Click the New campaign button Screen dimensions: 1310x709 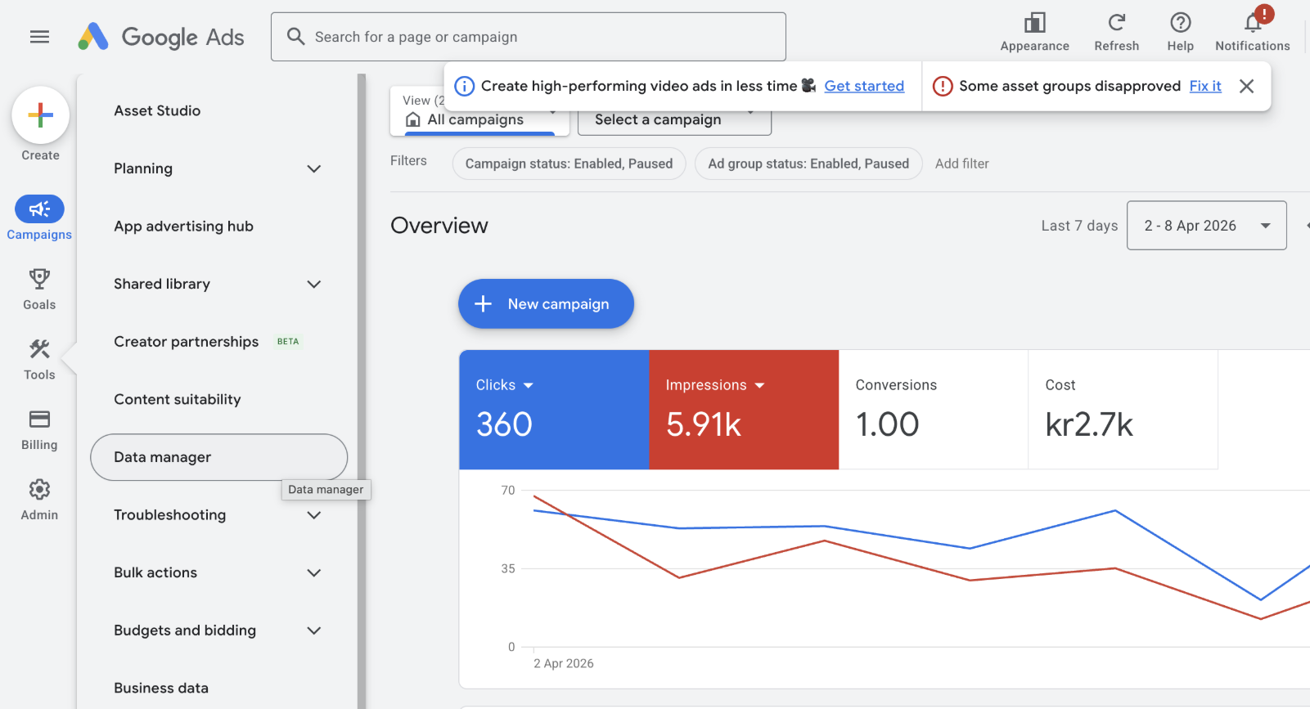pos(546,304)
